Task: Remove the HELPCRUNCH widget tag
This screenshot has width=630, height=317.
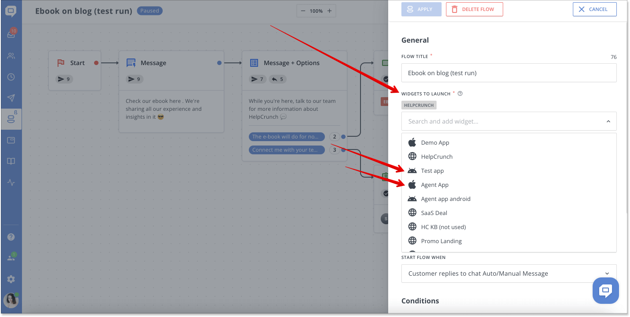Action: pyautogui.click(x=419, y=106)
